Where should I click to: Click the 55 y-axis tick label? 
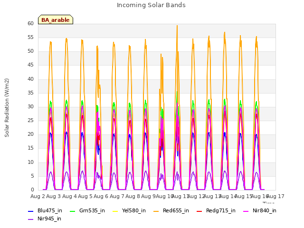[30, 38]
